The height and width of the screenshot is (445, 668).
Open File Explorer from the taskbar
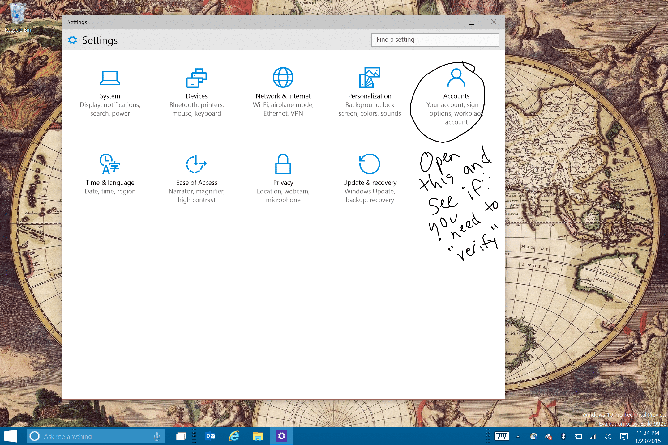258,436
